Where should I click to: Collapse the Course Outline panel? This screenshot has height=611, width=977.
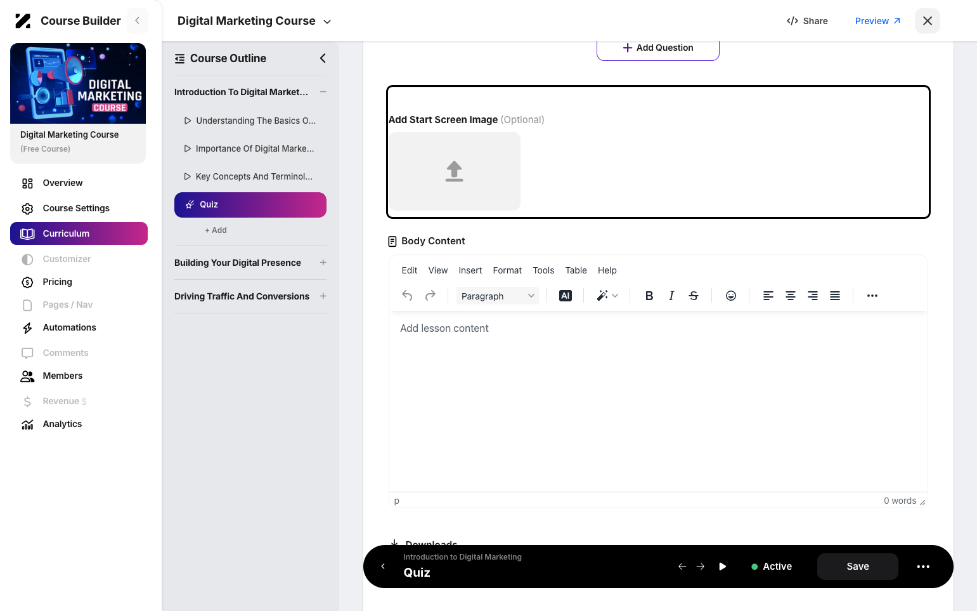coord(323,58)
